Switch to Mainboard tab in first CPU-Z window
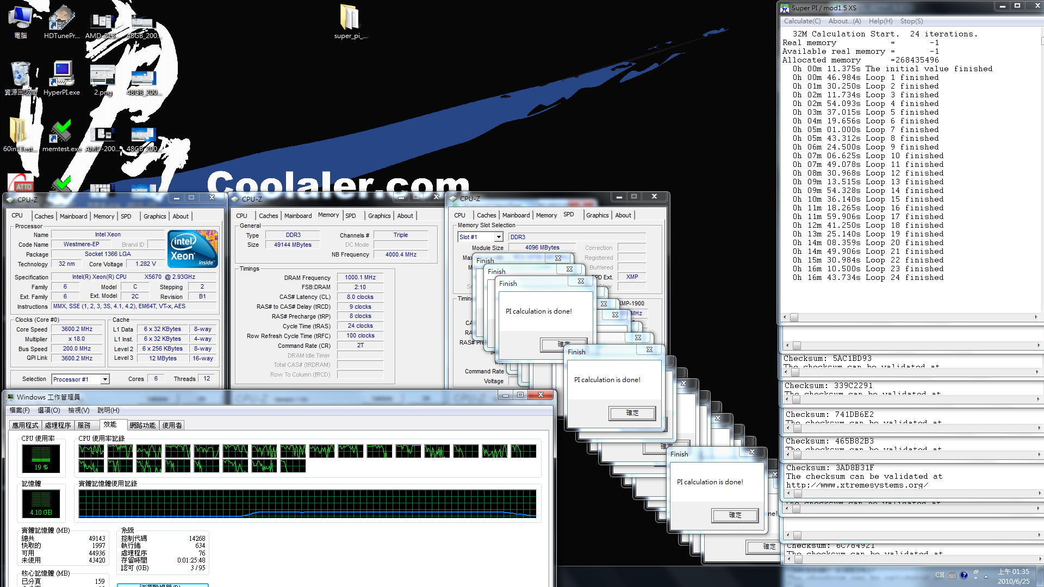 pos(73,216)
